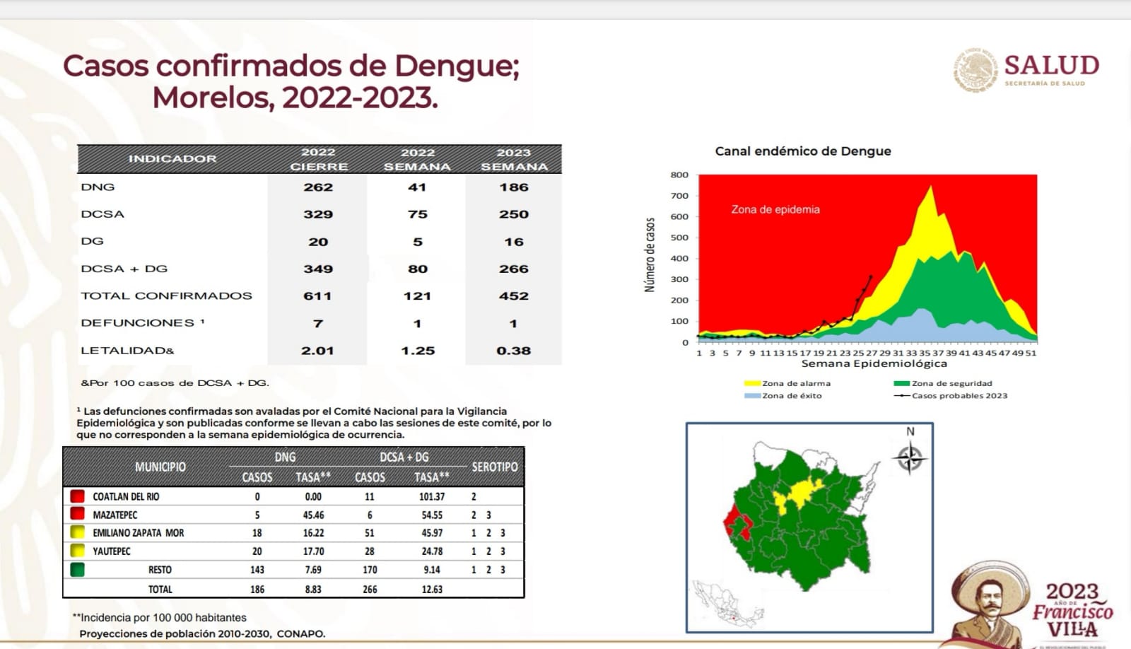Click the 'SEROTIPO' table header
This screenshot has width=1131, height=649.
pyautogui.click(x=495, y=467)
